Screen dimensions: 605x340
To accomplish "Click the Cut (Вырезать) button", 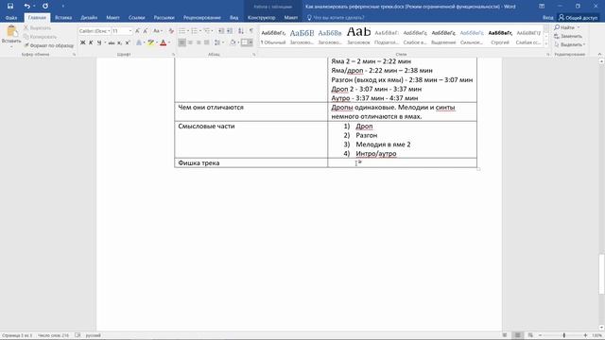I will click(38, 28).
